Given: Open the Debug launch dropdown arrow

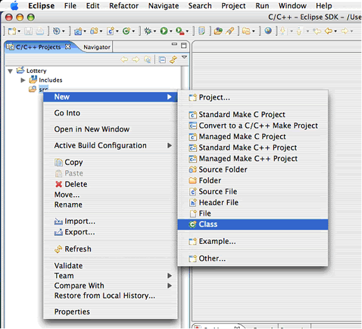Looking at the screenshot, I should (154, 31).
